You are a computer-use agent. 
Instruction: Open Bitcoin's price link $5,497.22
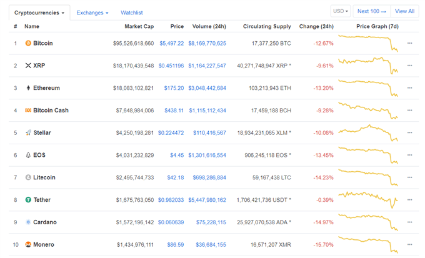point(172,43)
